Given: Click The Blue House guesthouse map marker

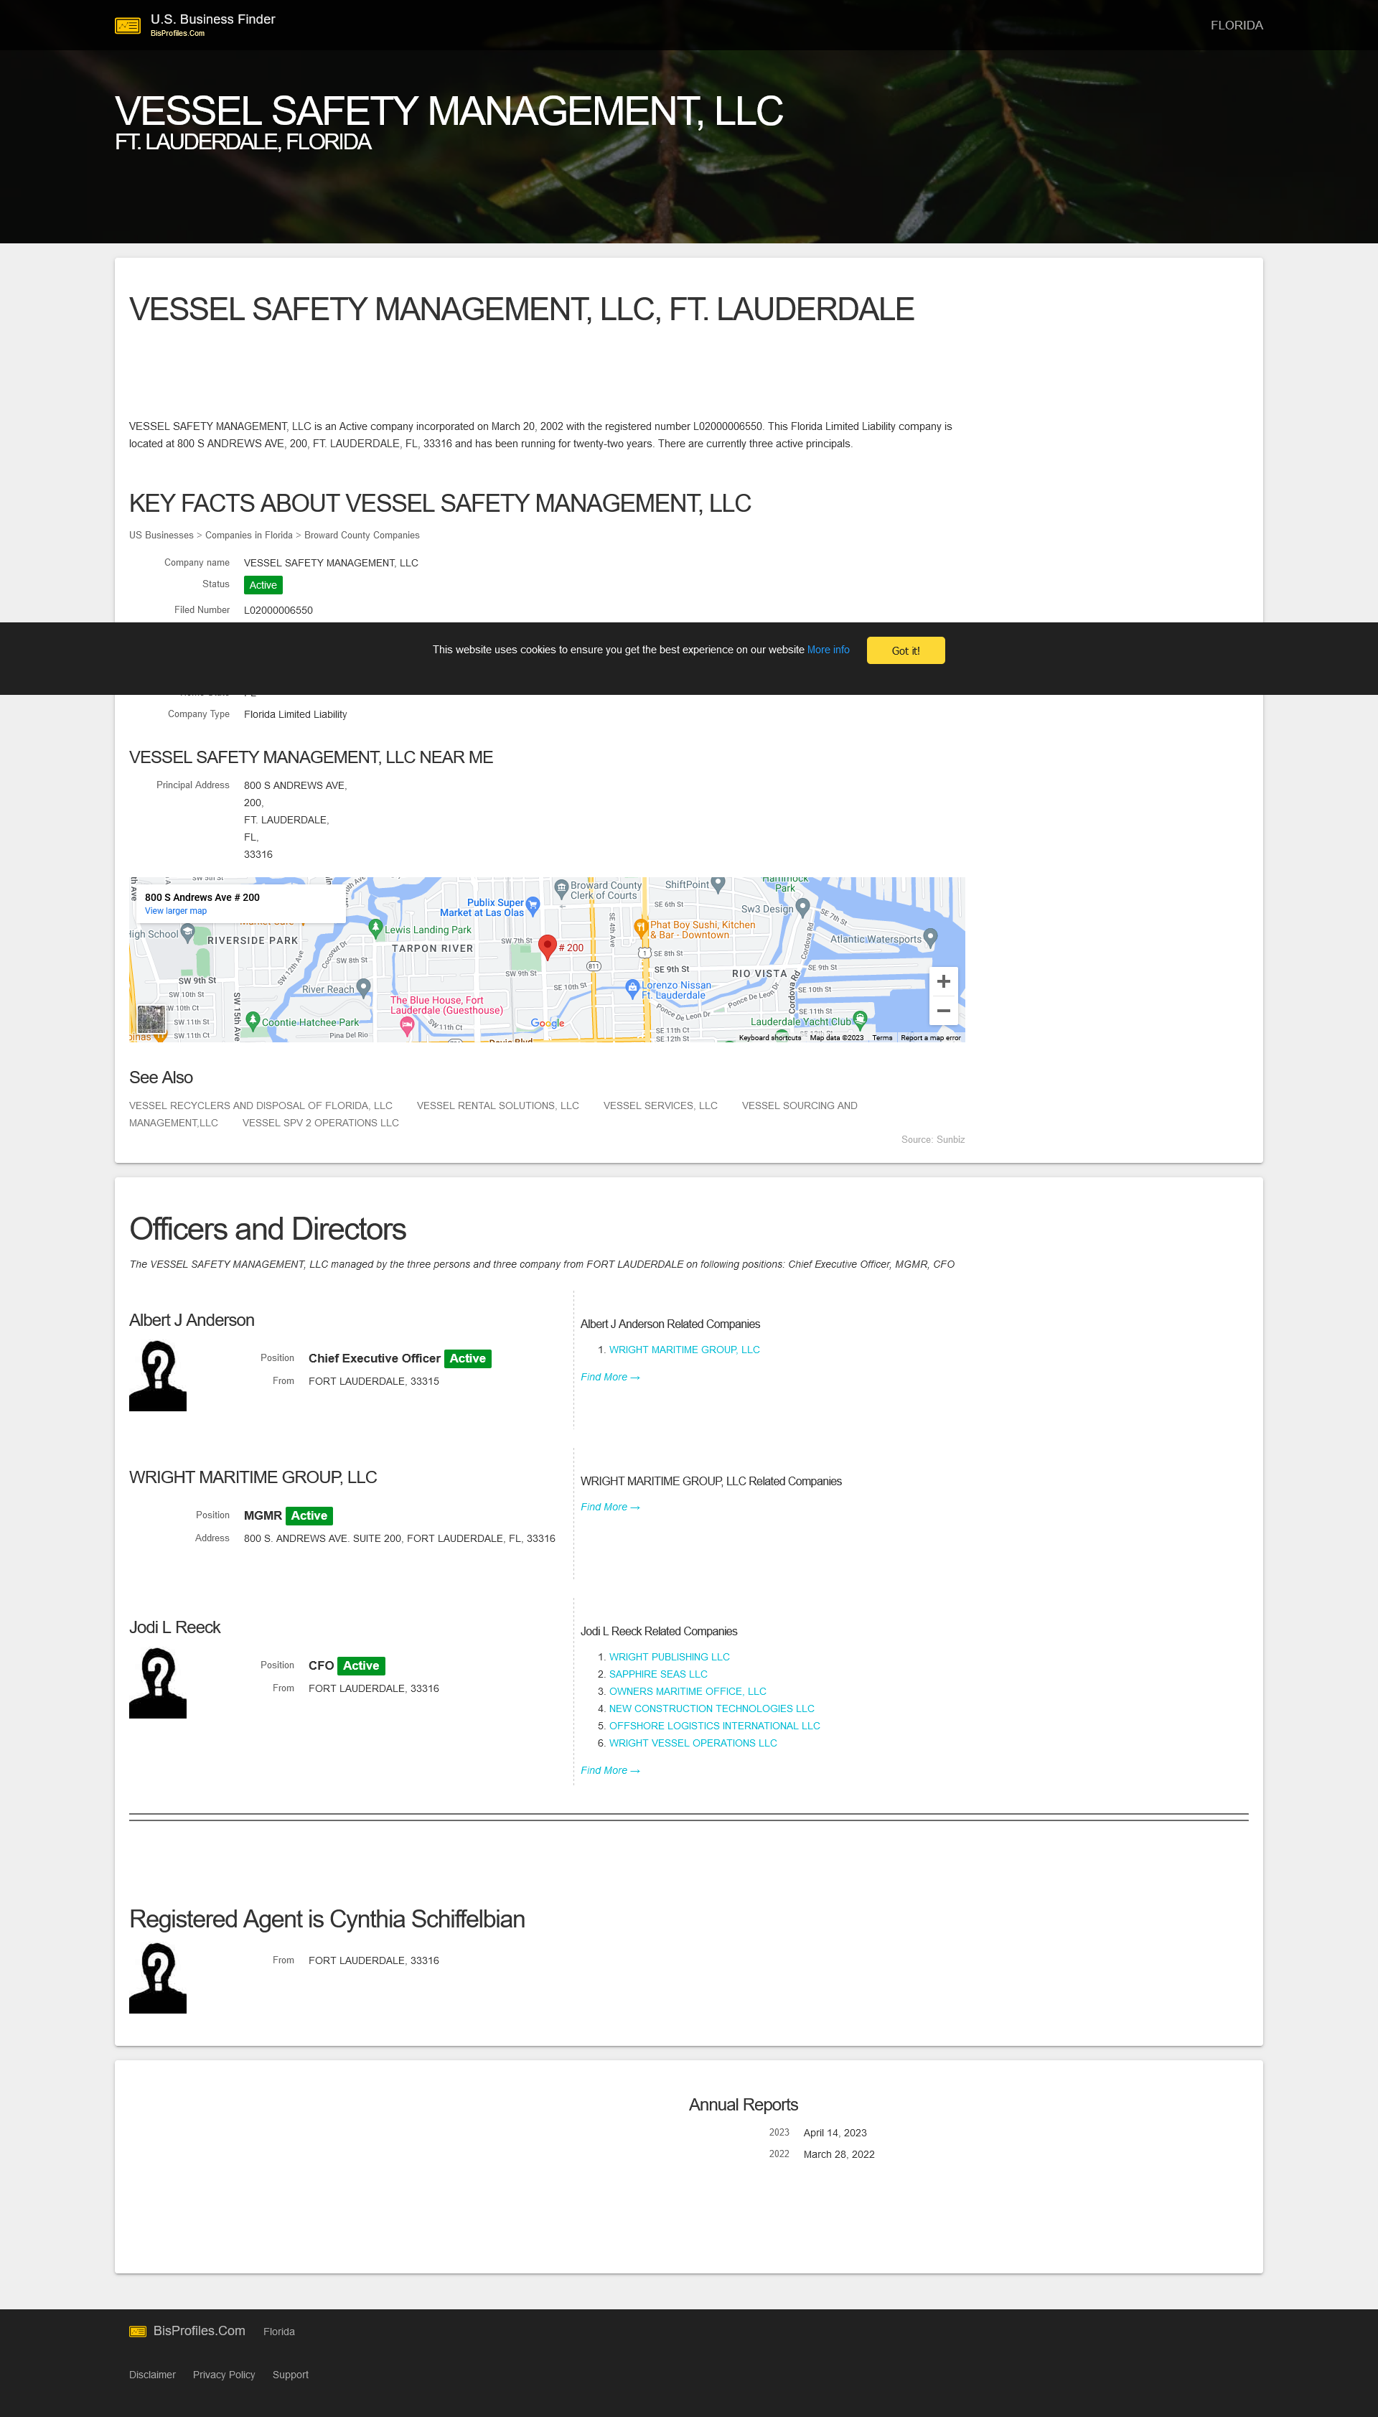Looking at the screenshot, I should pyautogui.click(x=407, y=1027).
